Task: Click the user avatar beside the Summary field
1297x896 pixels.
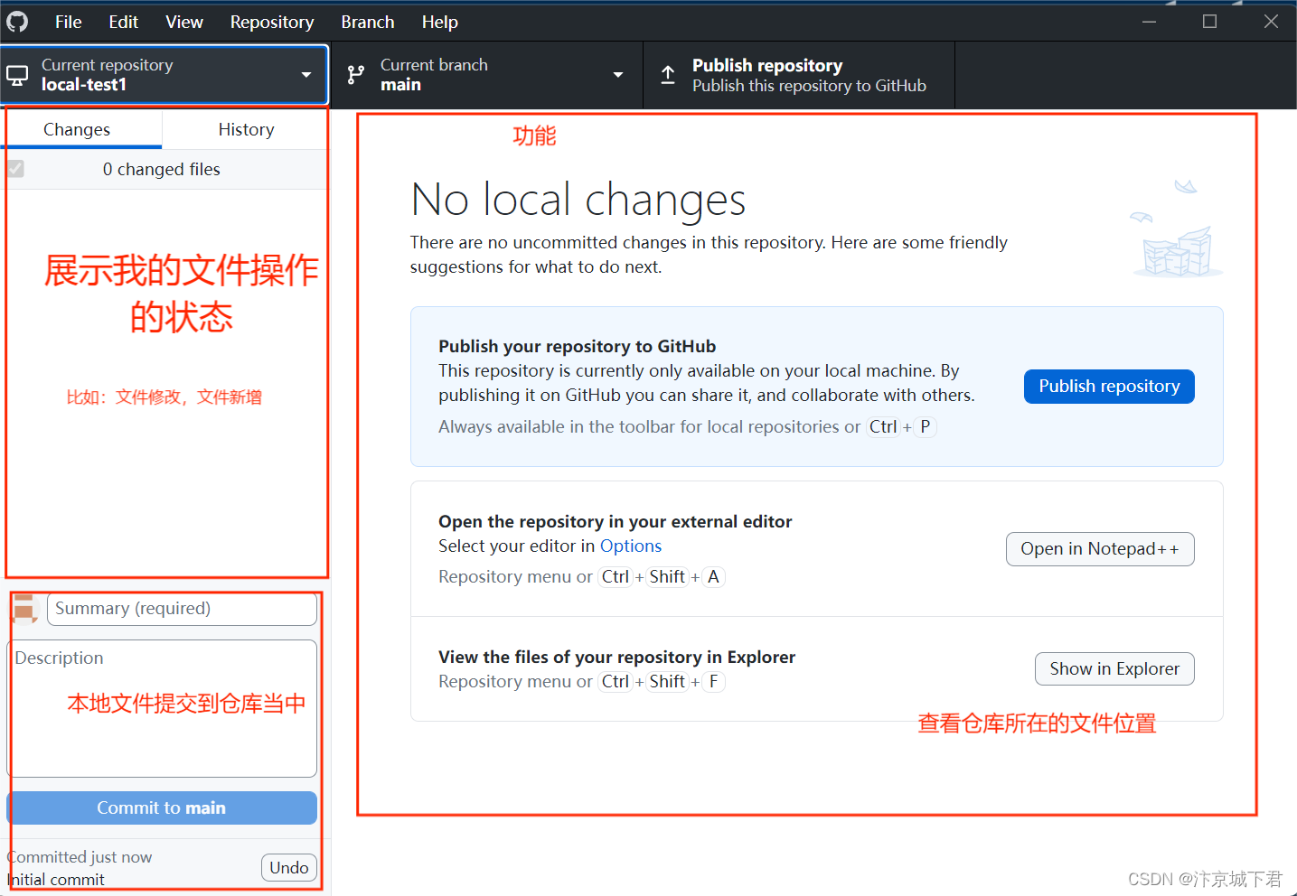Action: [x=24, y=609]
